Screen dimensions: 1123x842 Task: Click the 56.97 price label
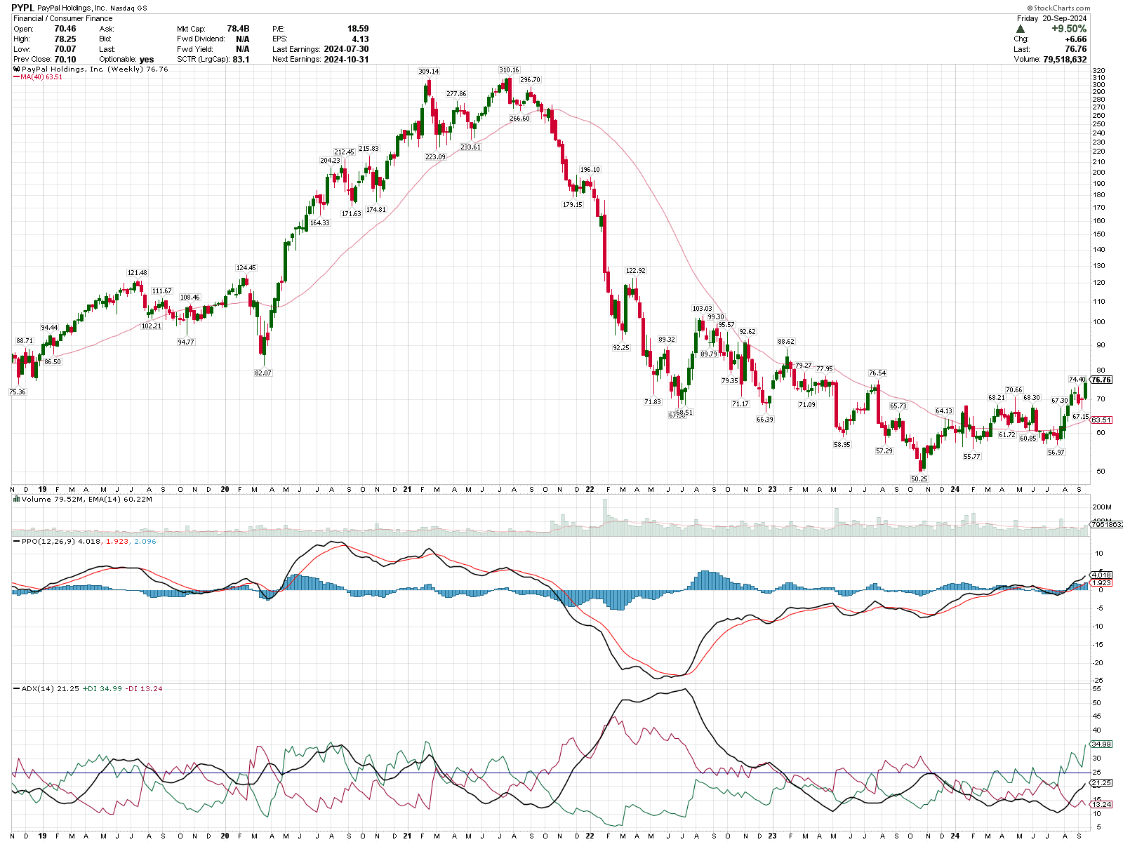point(1056,453)
